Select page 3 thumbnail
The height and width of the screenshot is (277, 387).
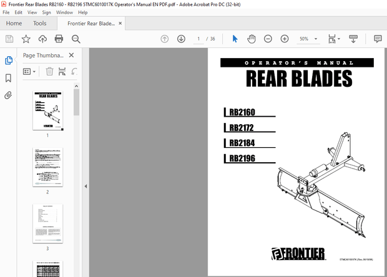pos(48,223)
